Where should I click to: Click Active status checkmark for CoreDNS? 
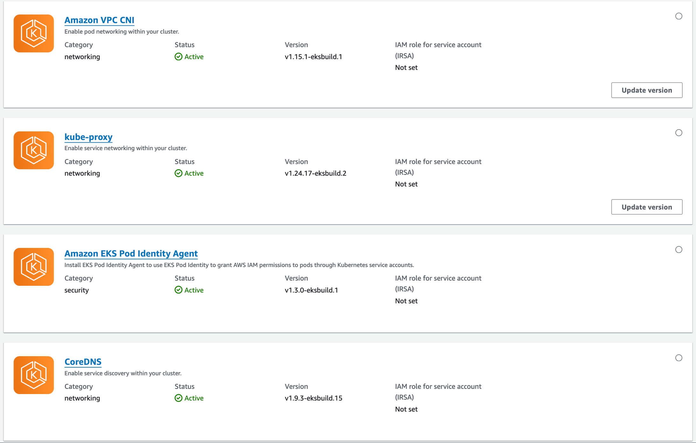click(178, 398)
